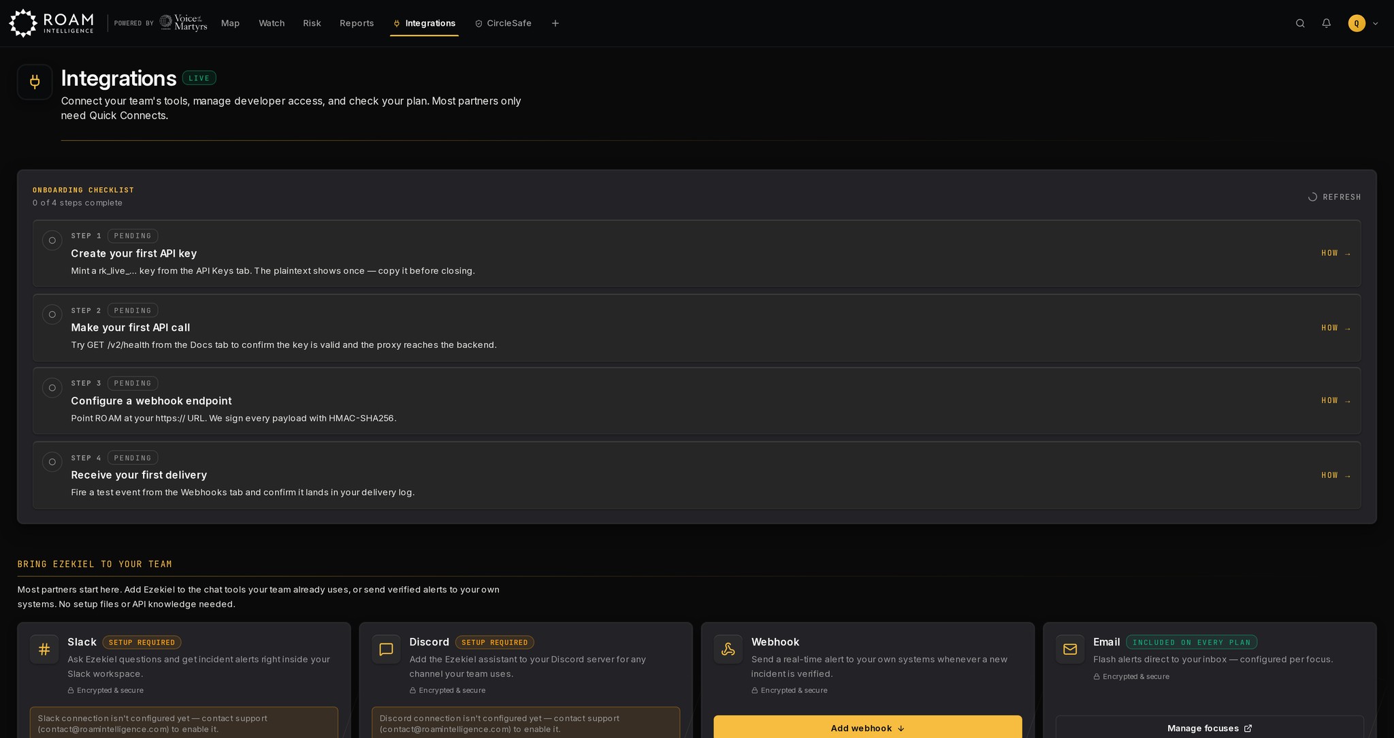Open the search icon in header
The image size is (1394, 738).
click(1300, 23)
